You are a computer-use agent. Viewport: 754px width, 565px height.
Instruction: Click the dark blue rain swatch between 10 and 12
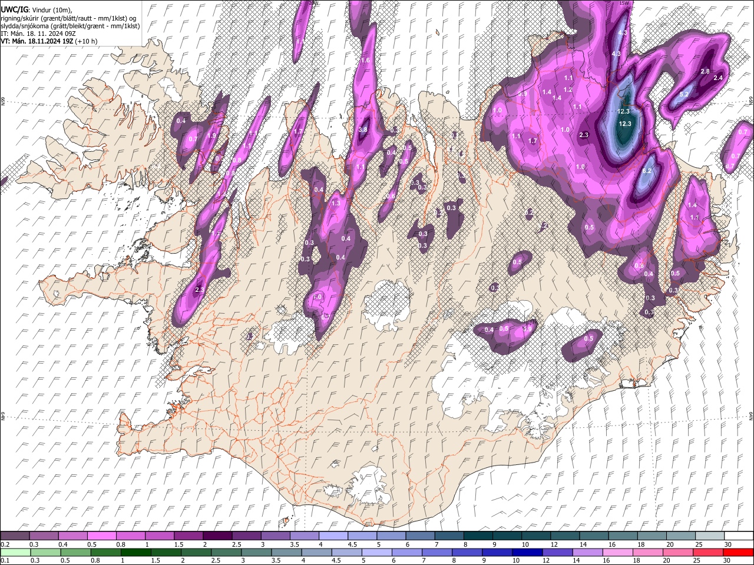tap(528, 552)
